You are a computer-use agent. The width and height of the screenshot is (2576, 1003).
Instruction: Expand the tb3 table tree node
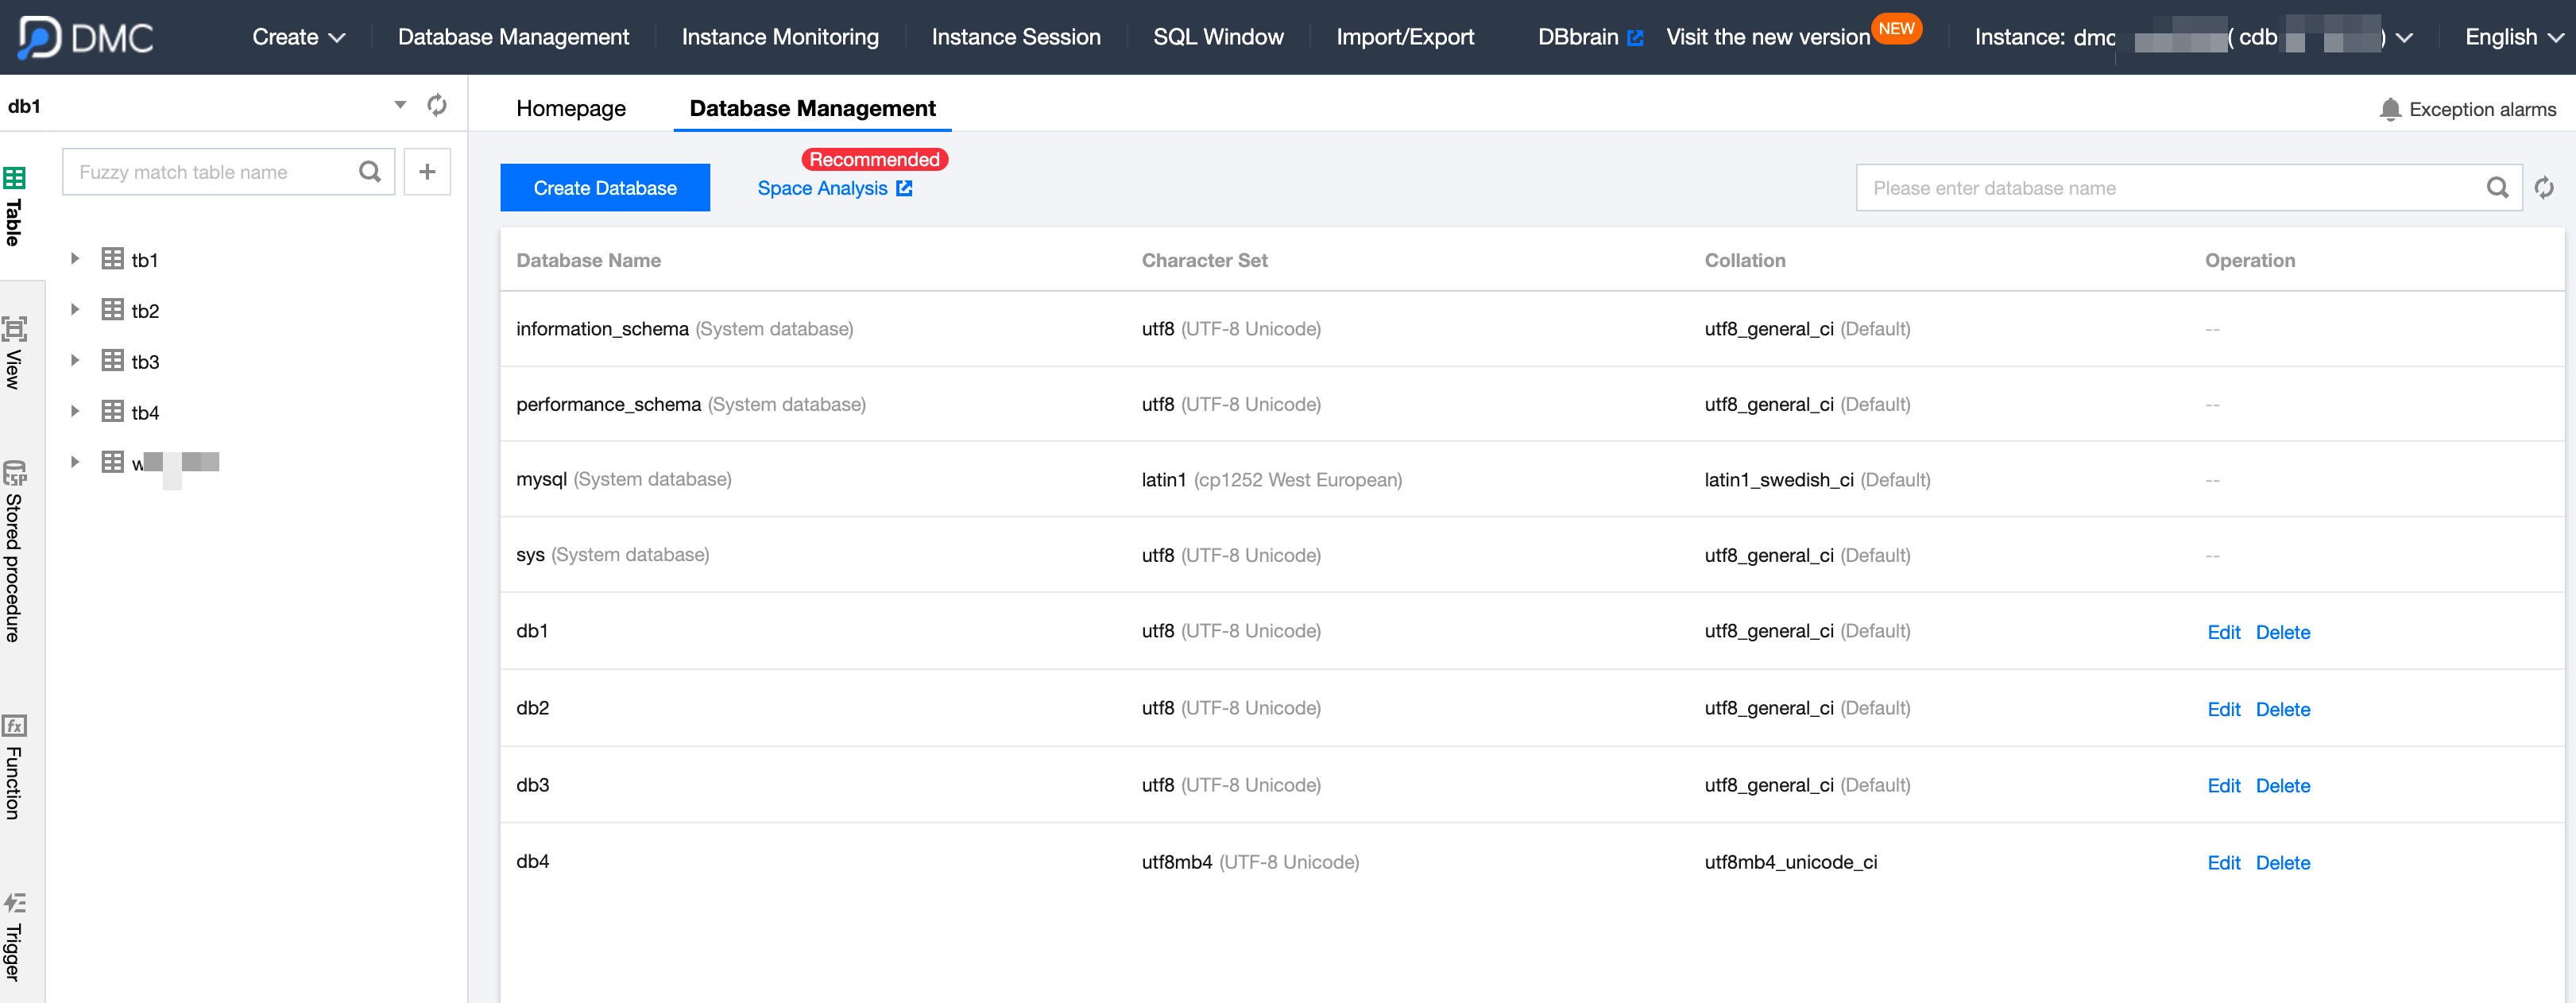(x=75, y=361)
